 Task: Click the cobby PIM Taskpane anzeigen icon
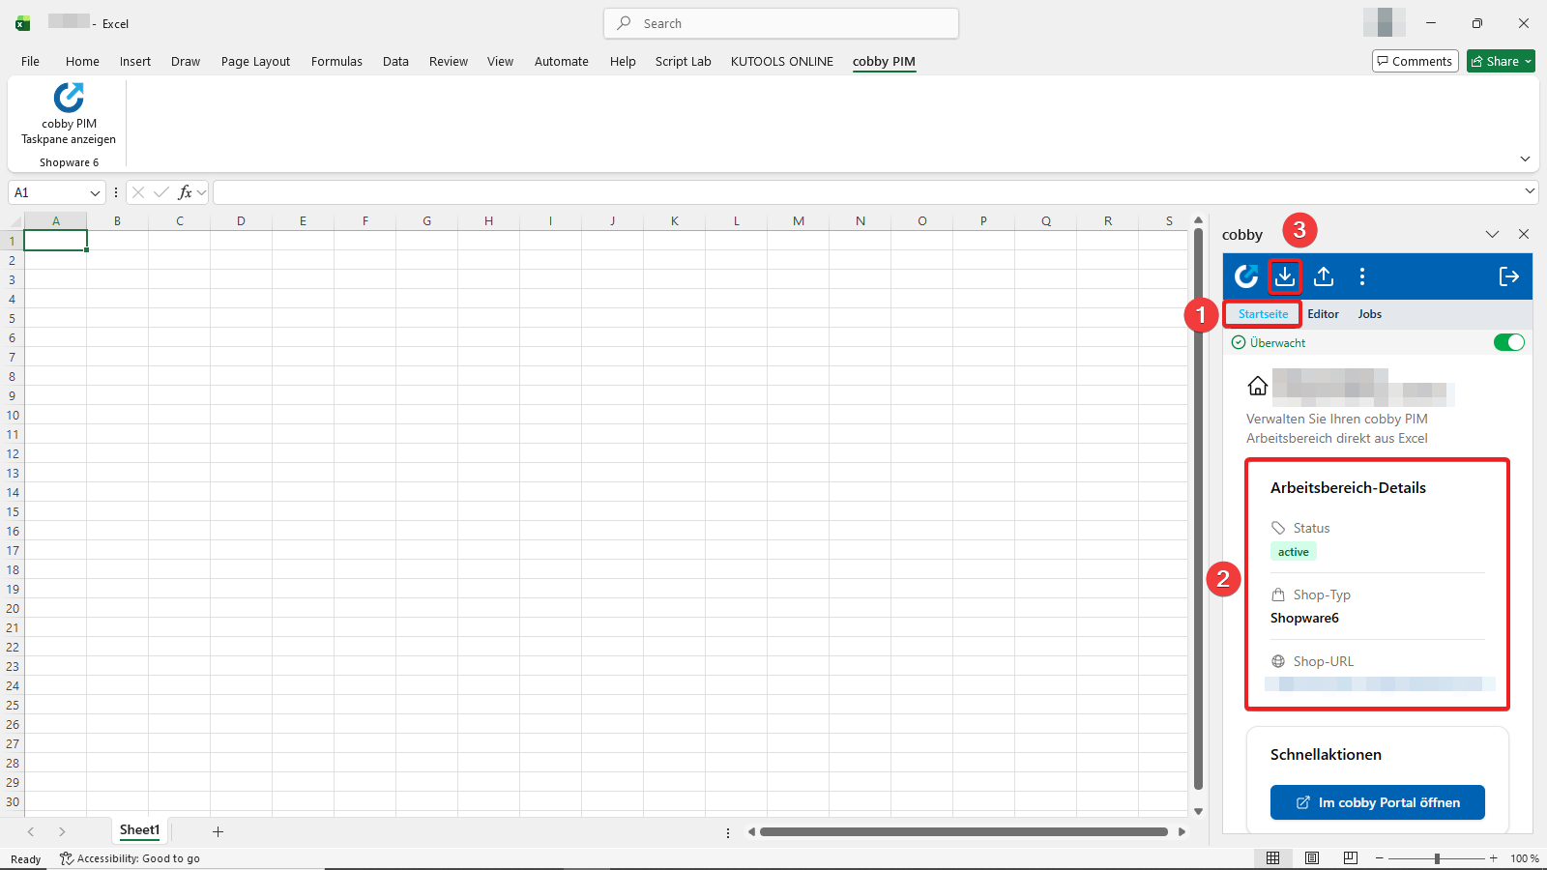[x=69, y=98]
